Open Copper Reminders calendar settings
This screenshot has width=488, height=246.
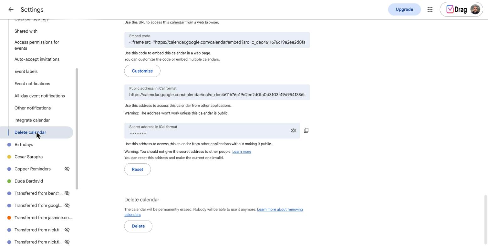pos(33,169)
